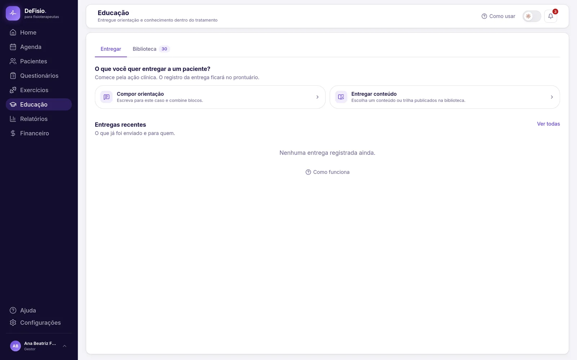This screenshot has width=577, height=360.
Task: Toggle the light/dark theme switch
Action: (532, 16)
